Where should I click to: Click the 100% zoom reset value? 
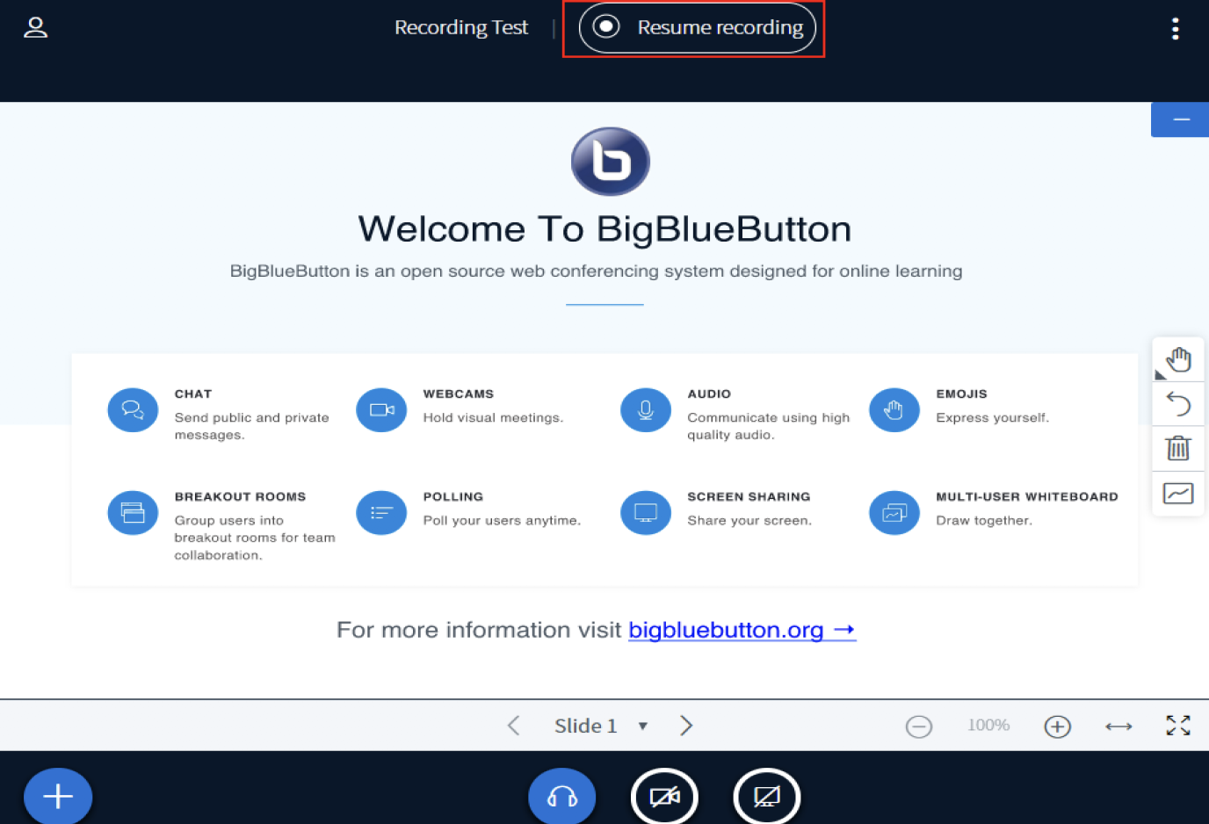pyautogui.click(x=988, y=726)
